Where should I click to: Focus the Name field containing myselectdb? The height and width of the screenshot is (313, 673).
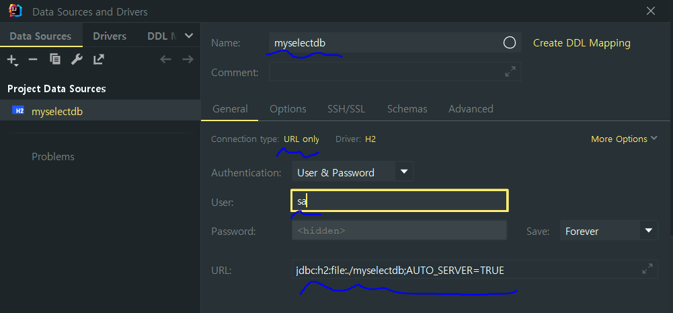point(395,42)
